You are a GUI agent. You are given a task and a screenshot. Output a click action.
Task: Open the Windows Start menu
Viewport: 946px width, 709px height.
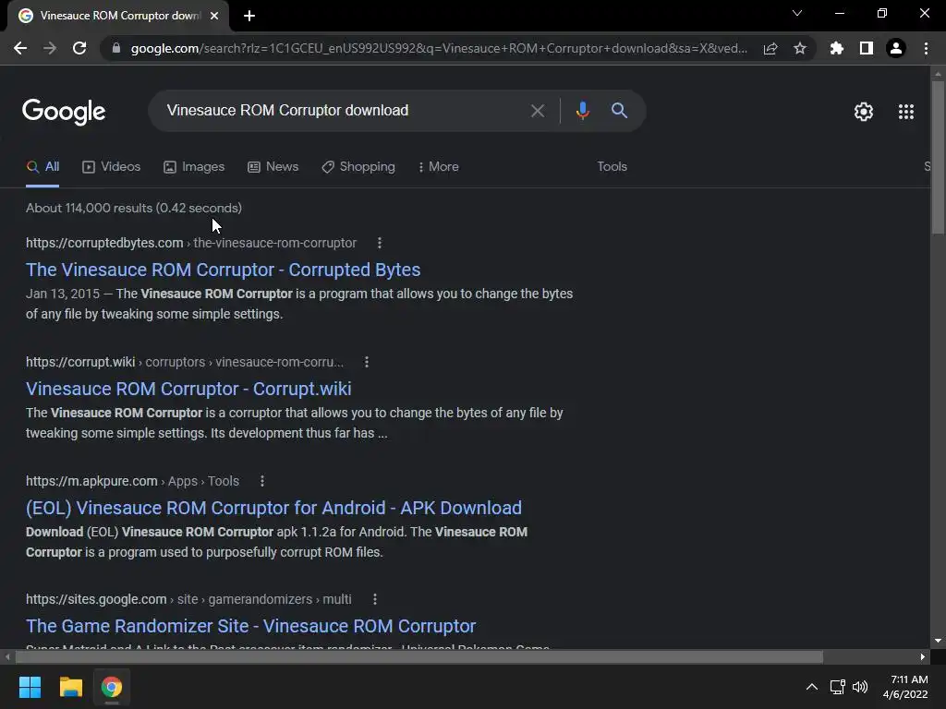click(30, 687)
